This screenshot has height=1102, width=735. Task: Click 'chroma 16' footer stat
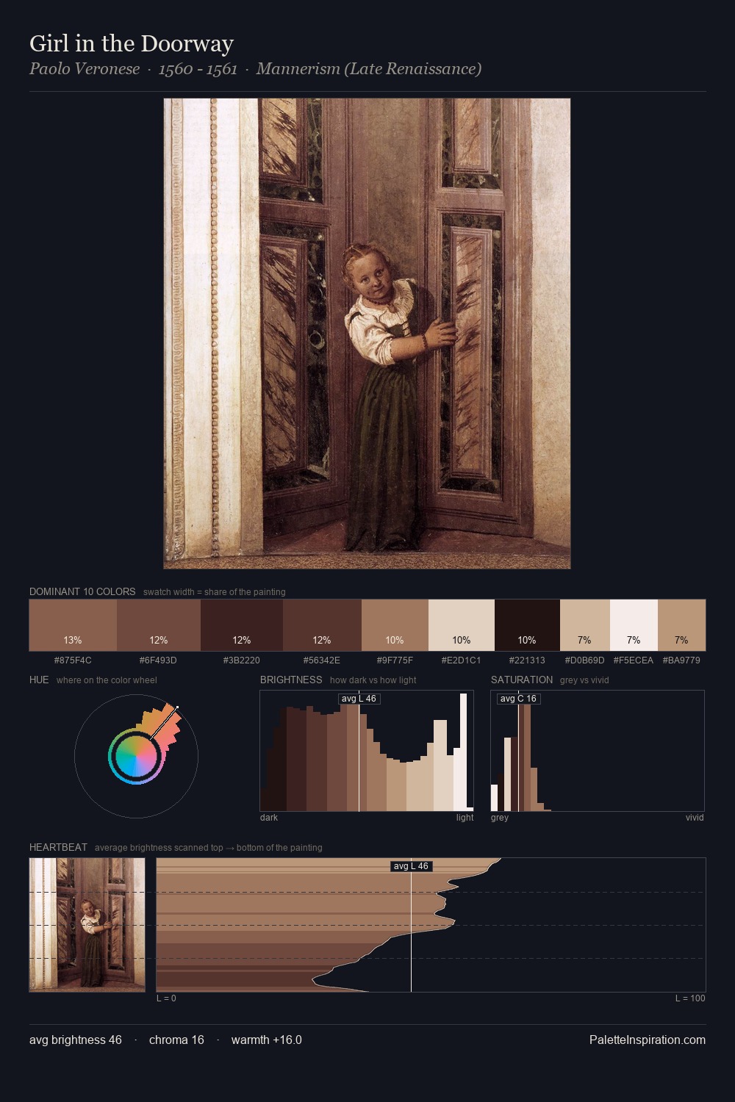coord(176,1040)
